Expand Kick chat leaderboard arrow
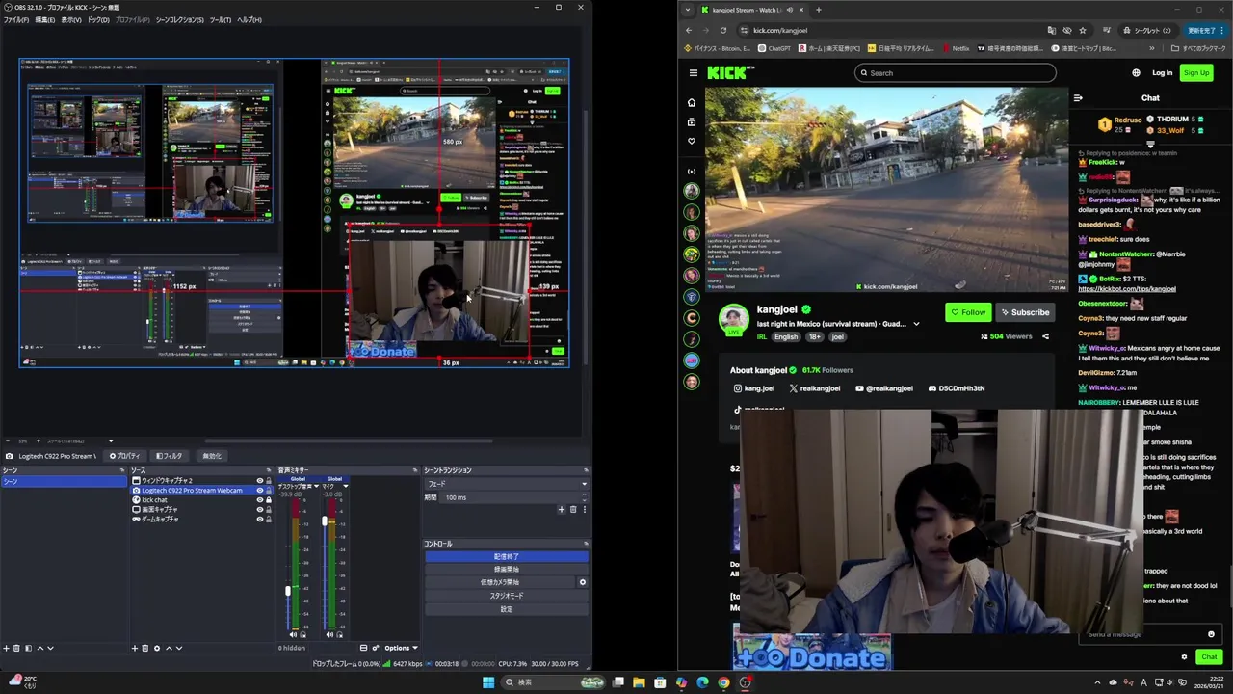Viewport: 1233px width, 694px height. (x=1150, y=144)
